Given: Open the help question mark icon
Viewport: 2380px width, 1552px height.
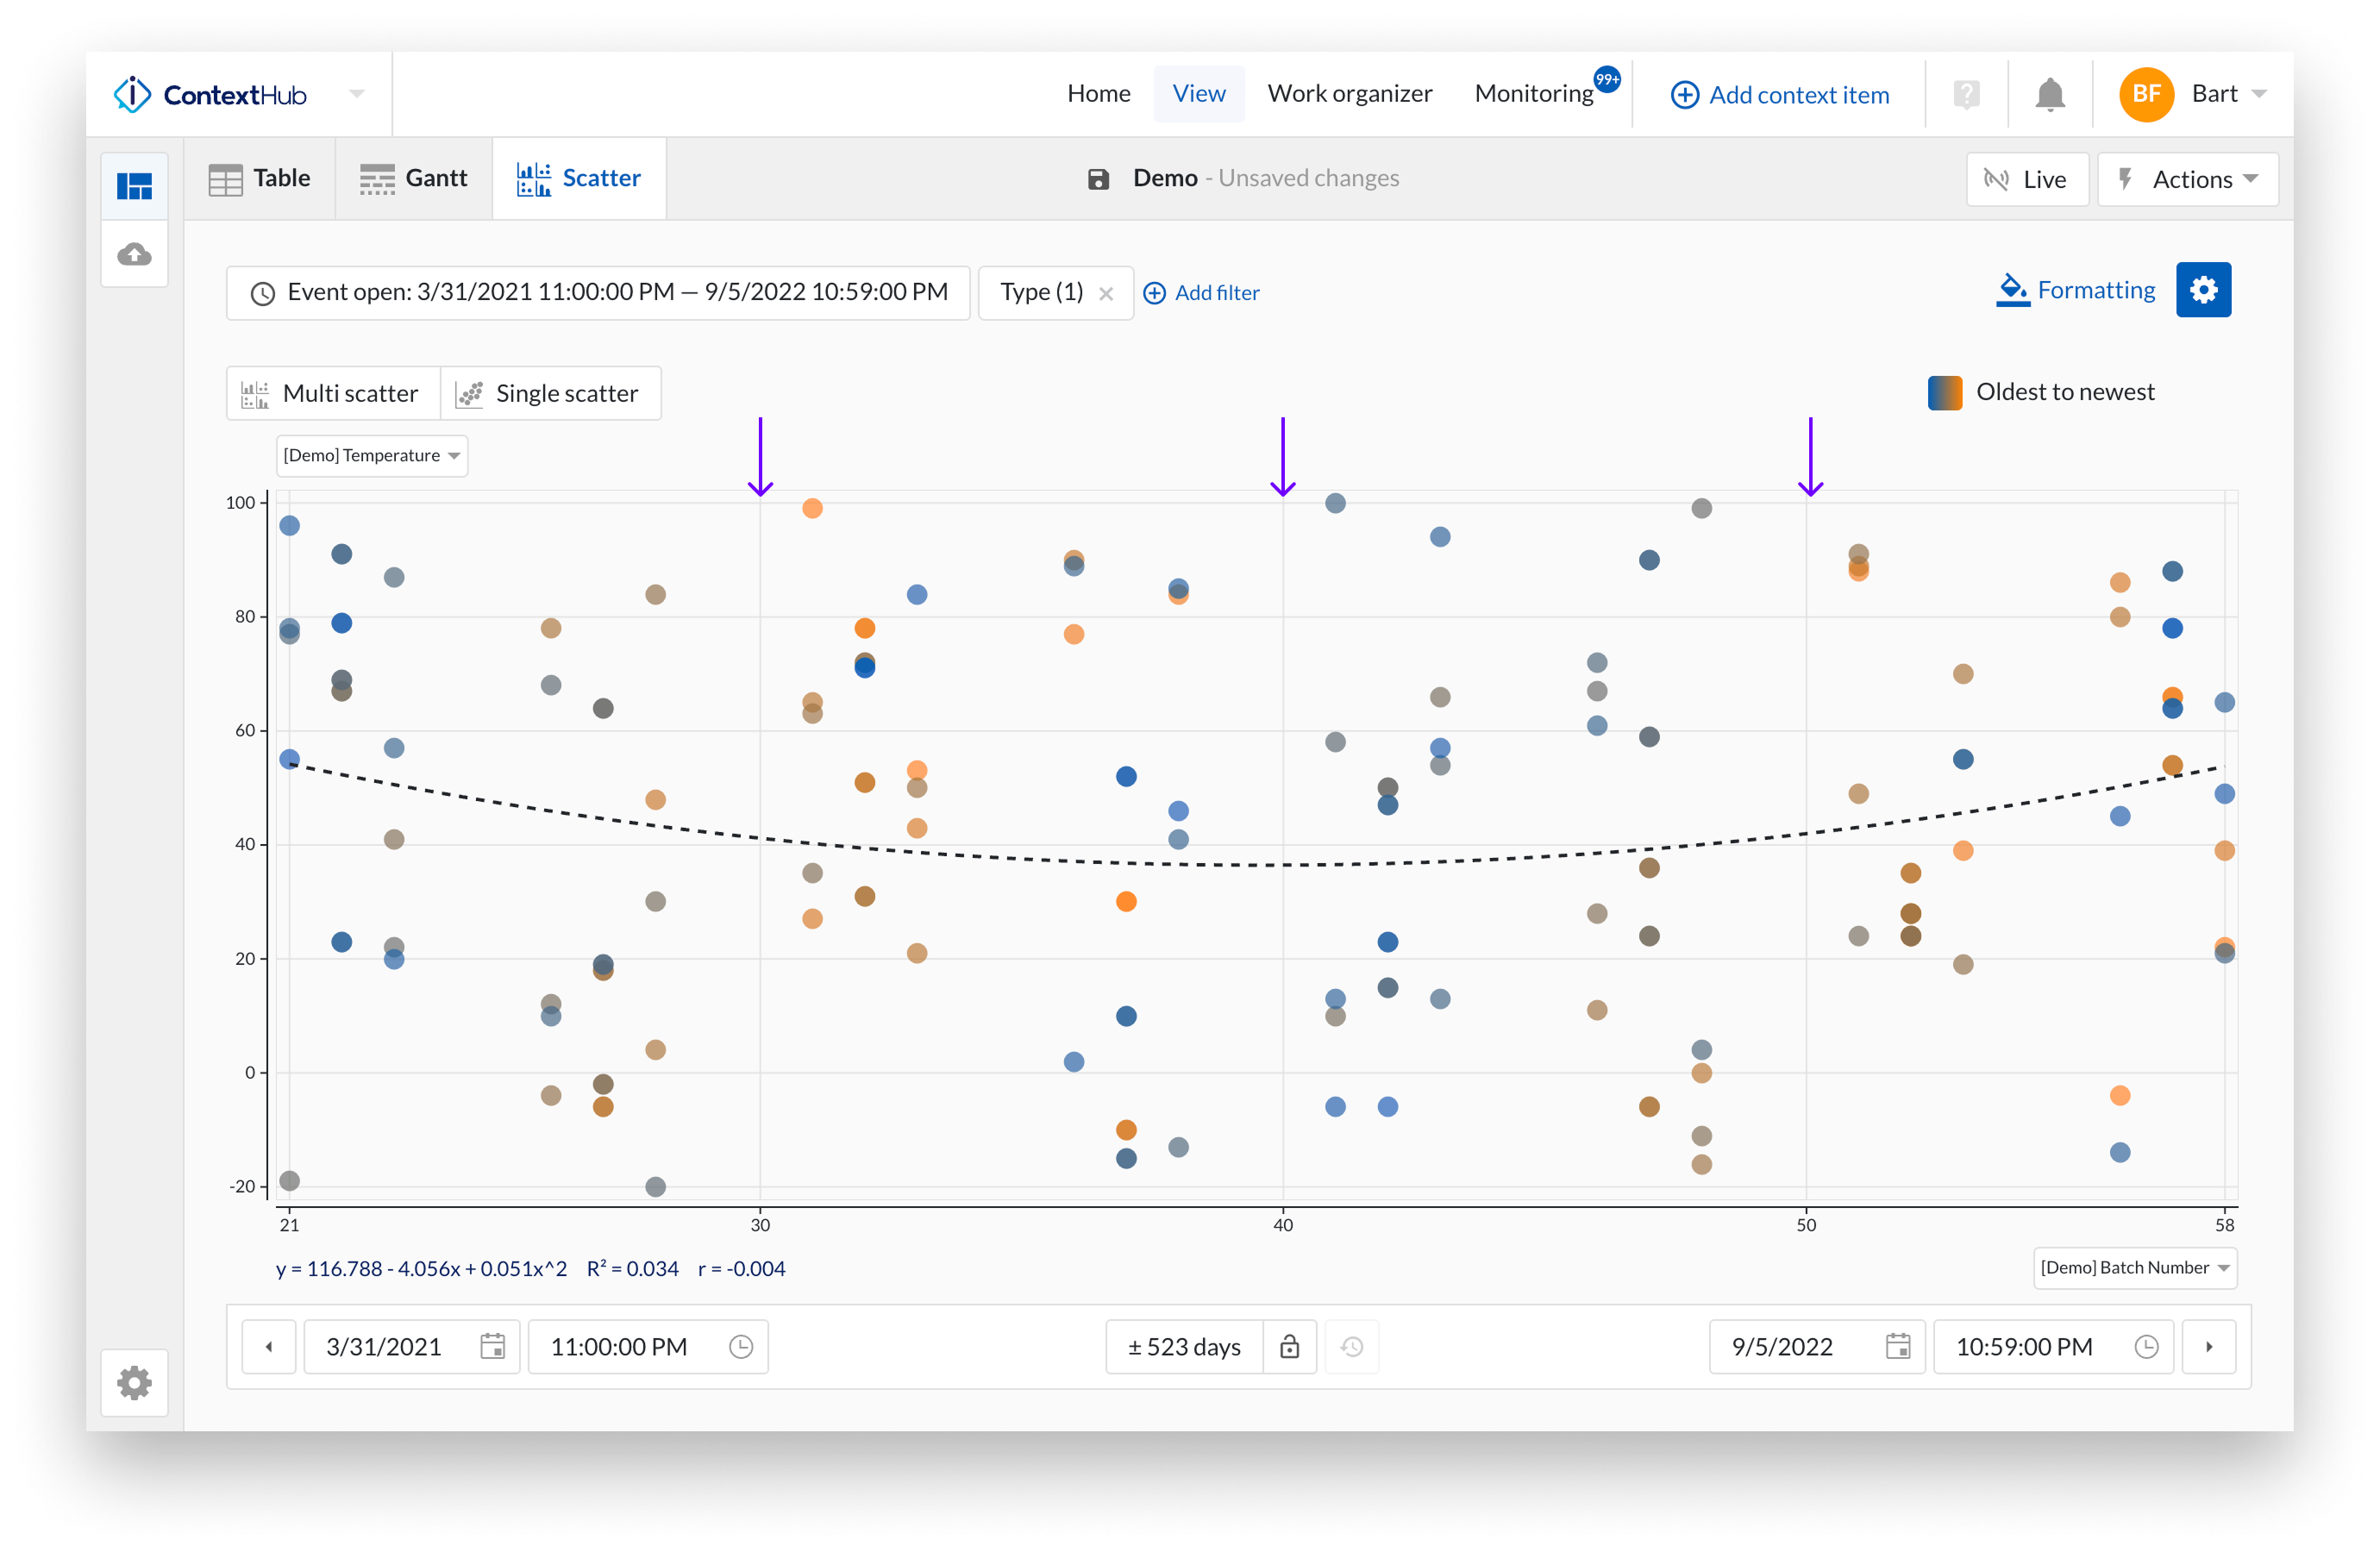Looking at the screenshot, I should pyautogui.click(x=1966, y=95).
